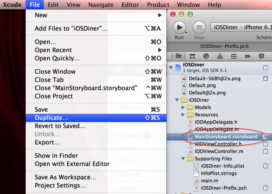This screenshot has height=194, width=272.
Task: Open the View menu
Action: (73, 5)
